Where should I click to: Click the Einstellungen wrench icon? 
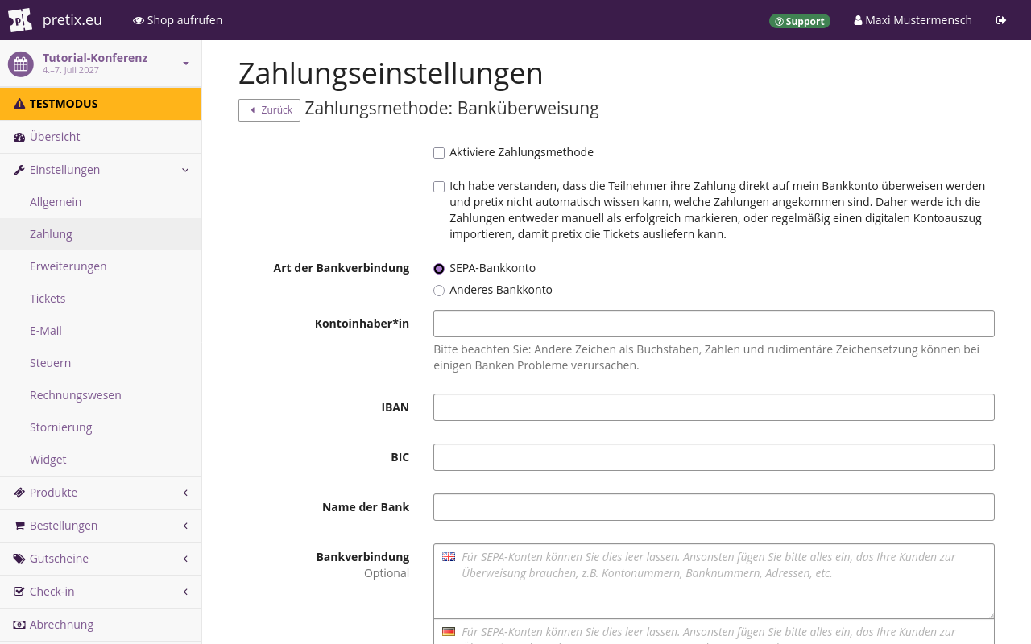click(x=19, y=171)
